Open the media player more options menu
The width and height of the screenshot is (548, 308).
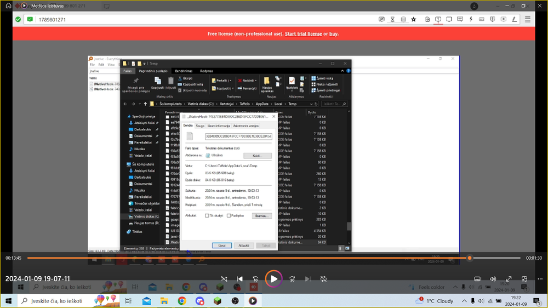coord(540,279)
